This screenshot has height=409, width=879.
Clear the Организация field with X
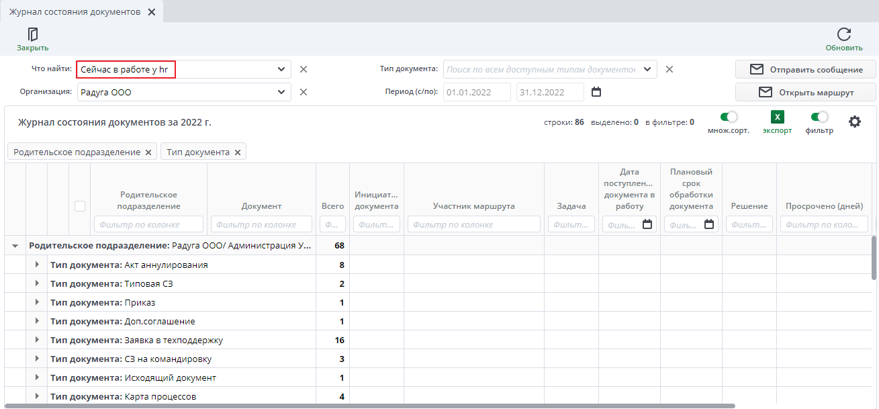[x=303, y=92]
